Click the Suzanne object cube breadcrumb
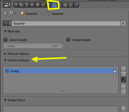 coord(29,14)
